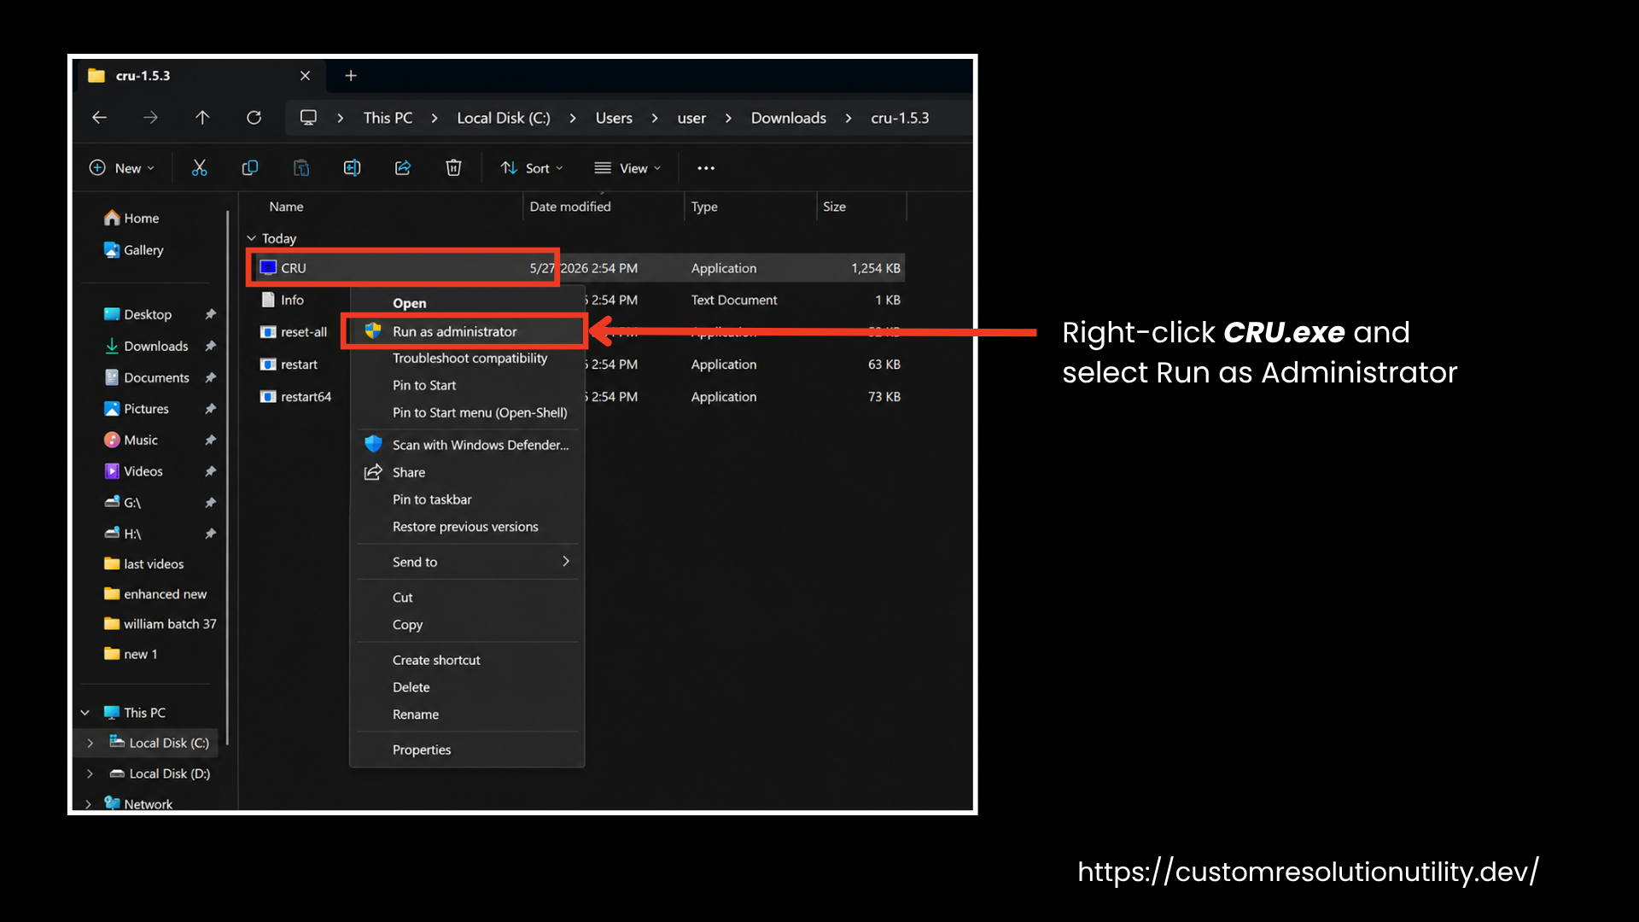The width and height of the screenshot is (1639, 922).
Task: Click the Paste icon in toolbar
Action: point(301,168)
